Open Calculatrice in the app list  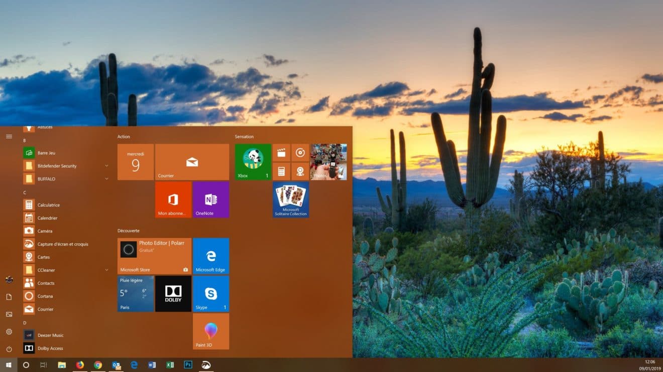click(67, 205)
